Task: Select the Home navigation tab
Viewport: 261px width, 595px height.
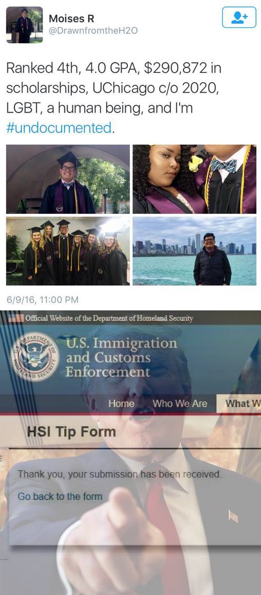Action: [121, 404]
